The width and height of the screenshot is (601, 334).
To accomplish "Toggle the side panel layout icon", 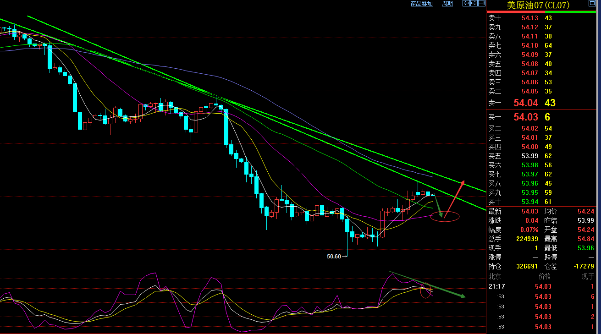I will click(x=481, y=3).
